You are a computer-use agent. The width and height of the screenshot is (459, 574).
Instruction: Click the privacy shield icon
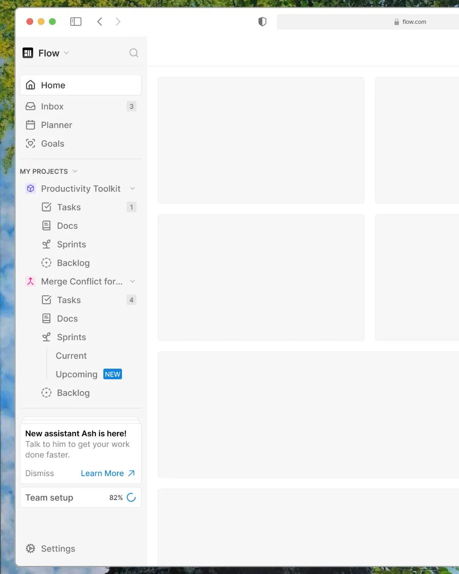[x=262, y=22]
